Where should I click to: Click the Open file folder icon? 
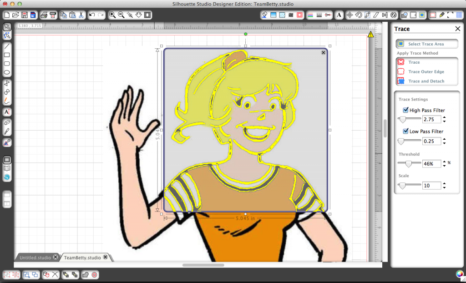coord(15,15)
